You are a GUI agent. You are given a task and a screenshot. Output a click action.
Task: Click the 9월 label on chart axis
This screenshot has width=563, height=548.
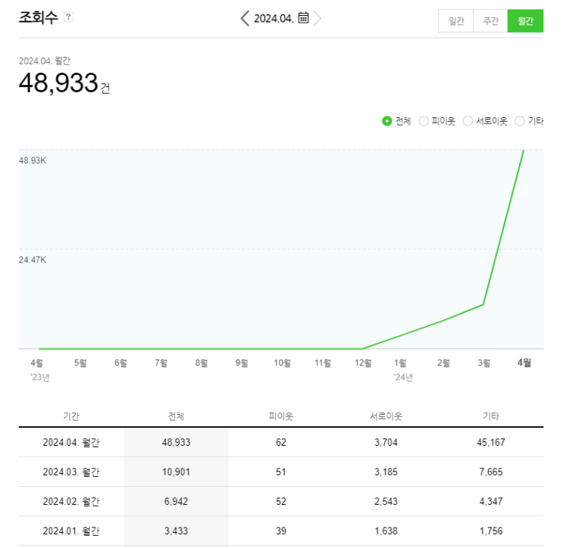[x=242, y=363]
